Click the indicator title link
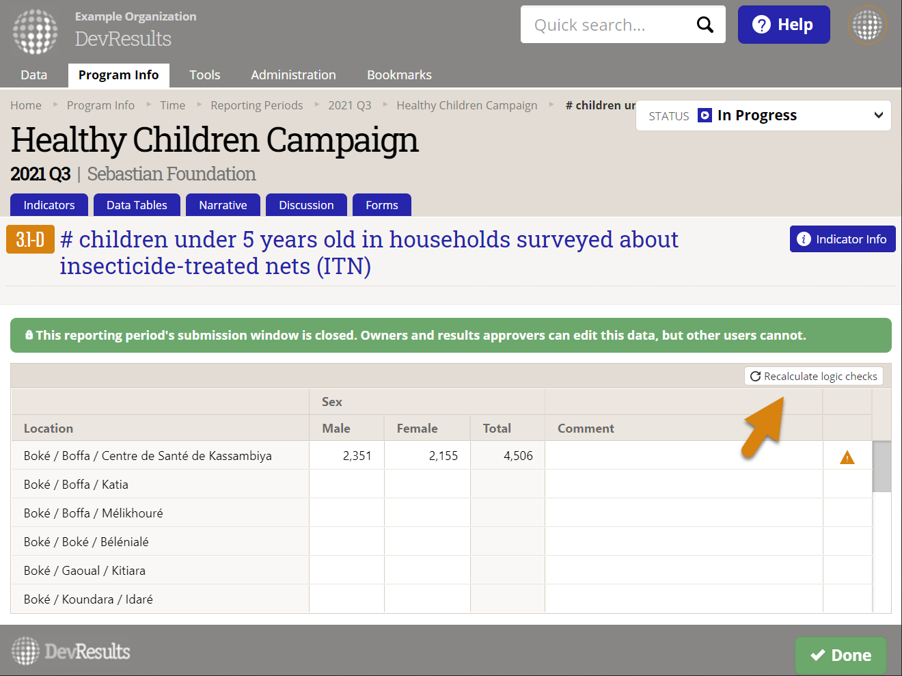 369,252
